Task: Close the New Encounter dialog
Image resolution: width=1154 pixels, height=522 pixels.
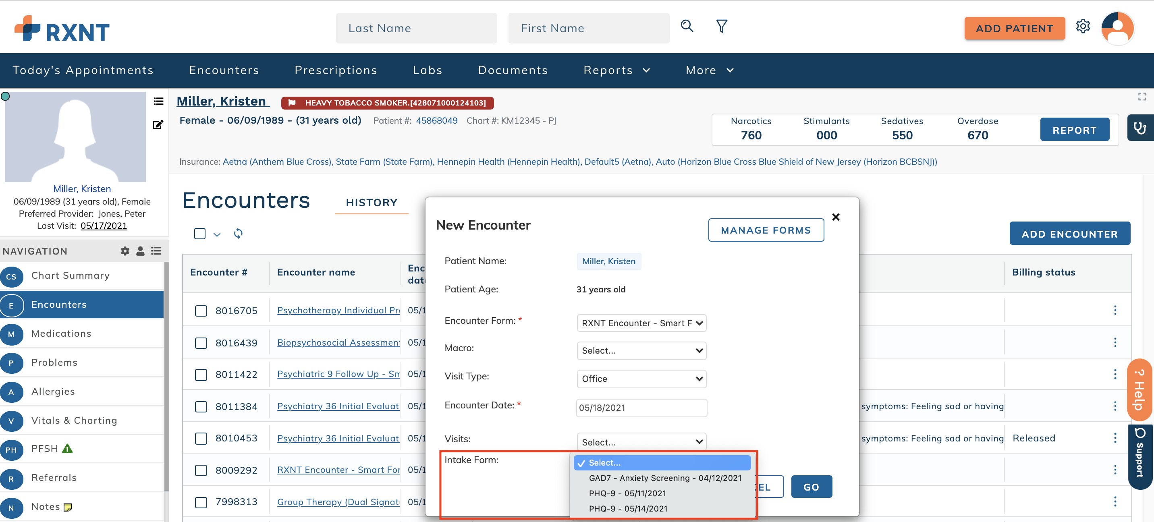Action: pos(836,217)
